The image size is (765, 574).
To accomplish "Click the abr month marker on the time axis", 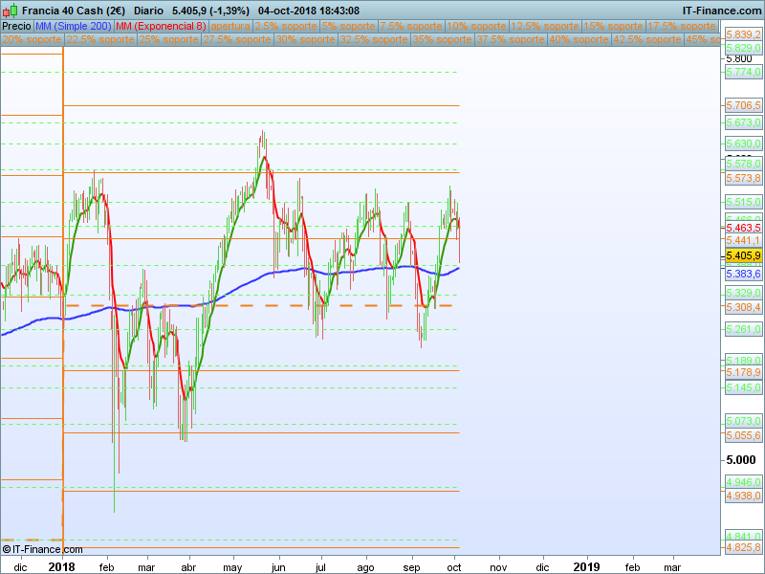I will [x=188, y=567].
